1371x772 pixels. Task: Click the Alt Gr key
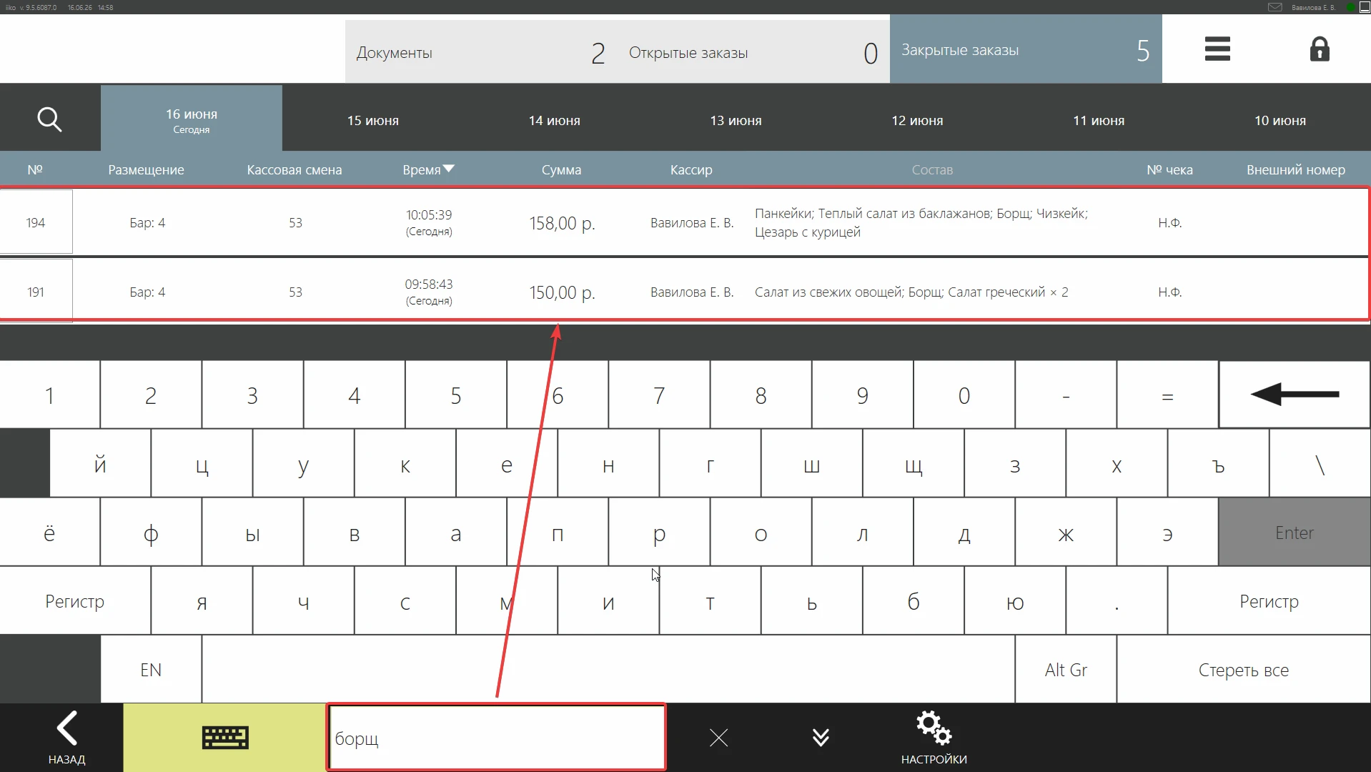(1065, 670)
